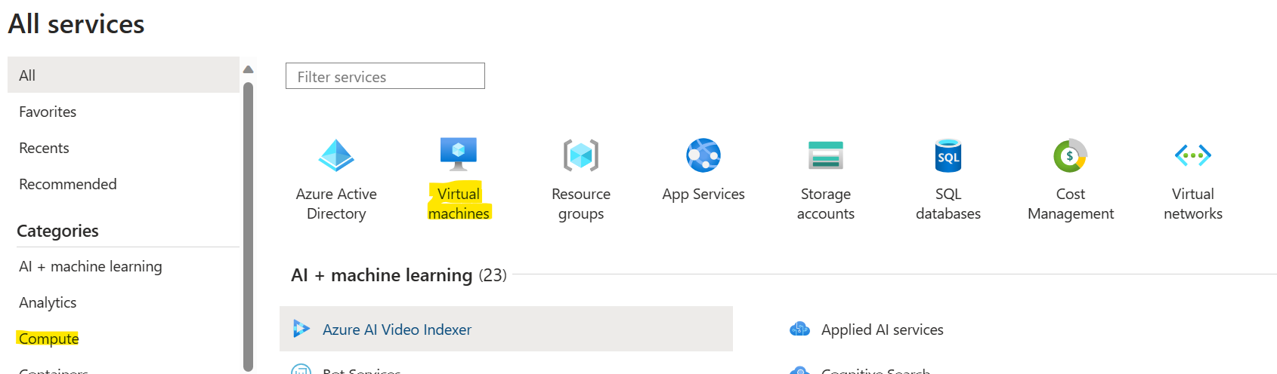Click the Virtual machines label
The image size is (1277, 374).
click(459, 204)
